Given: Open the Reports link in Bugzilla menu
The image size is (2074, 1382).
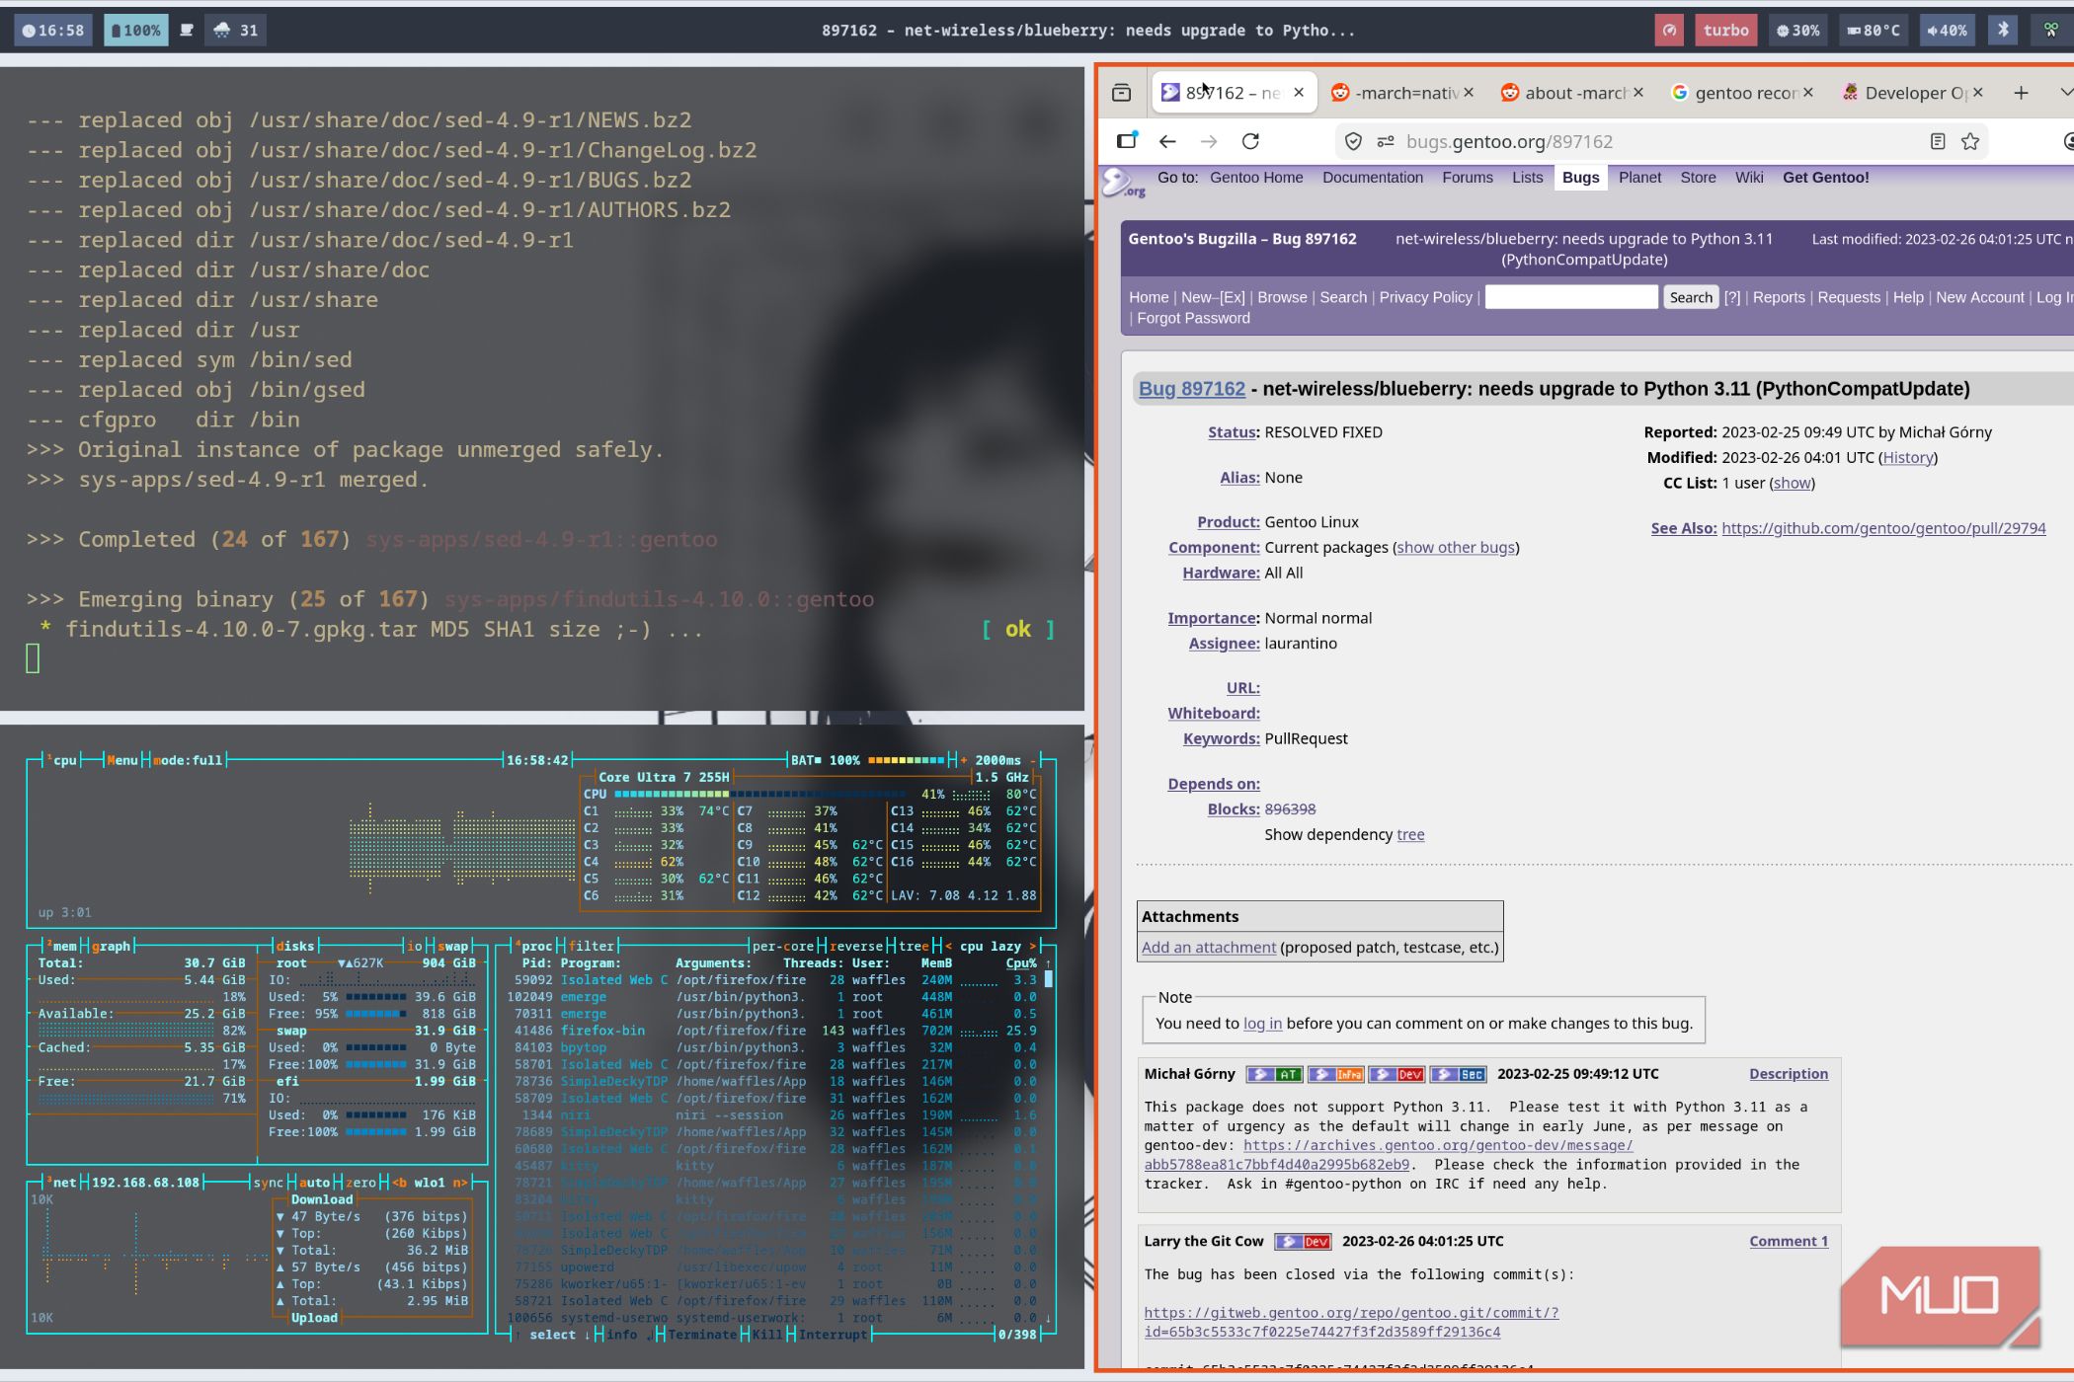Looking at the screenshot, I should pyautogui.click(x=1779, y=297).
